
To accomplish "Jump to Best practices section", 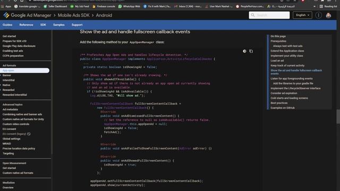I will [x=279, y=103].
